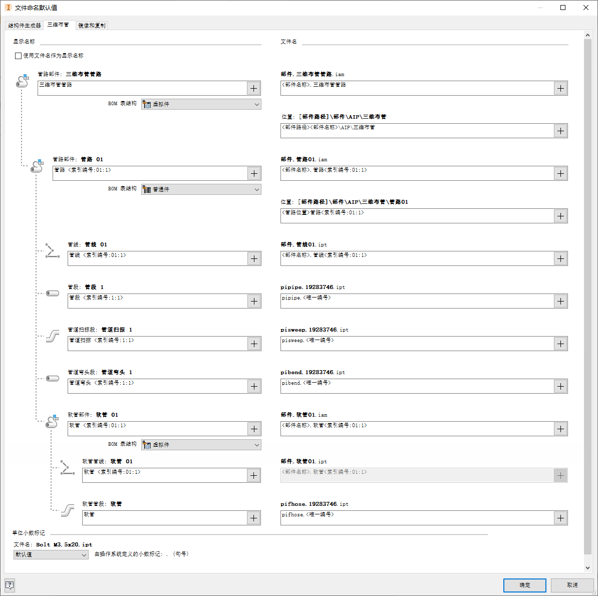598x596 pixels.
Task: Open the help icon at bottom left
Action: (10, 585)
